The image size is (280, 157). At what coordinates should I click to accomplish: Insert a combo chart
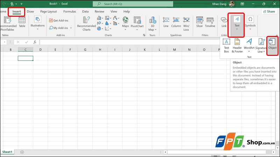(x=116, y=23)
